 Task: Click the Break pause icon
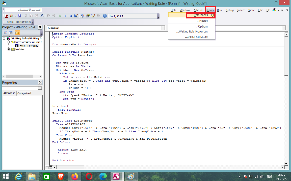(65, 16)
